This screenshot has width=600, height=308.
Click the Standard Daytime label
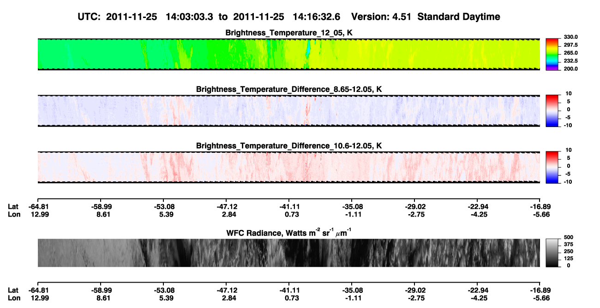tap(458, 17)
